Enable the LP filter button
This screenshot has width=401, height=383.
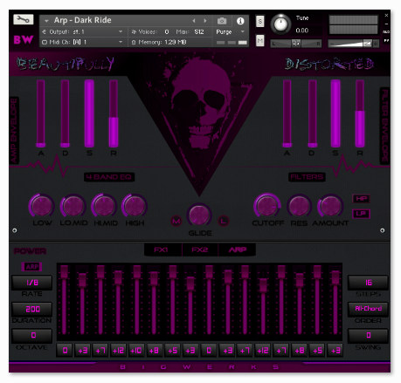[361, 214]
